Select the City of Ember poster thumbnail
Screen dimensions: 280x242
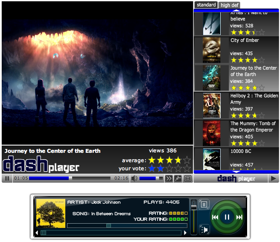[212, 50]
